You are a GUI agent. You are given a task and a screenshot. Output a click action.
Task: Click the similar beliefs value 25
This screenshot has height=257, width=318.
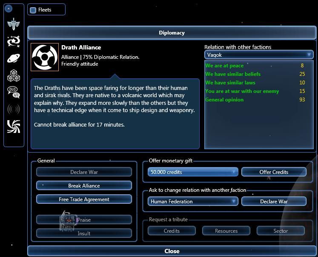[x=302, y=74]
